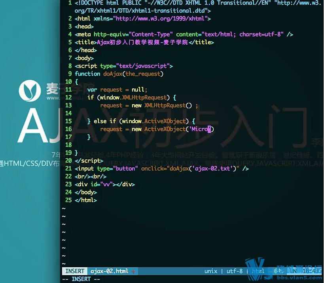Click the INSERT mode indicator in status bar
The image size is (324, 283).
[75, 271]
